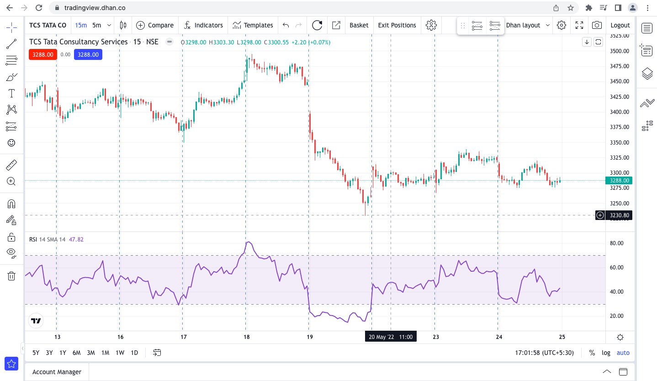Select the 3M date range
This screenshot has width=657, height=381.
[x=91, y=353]
